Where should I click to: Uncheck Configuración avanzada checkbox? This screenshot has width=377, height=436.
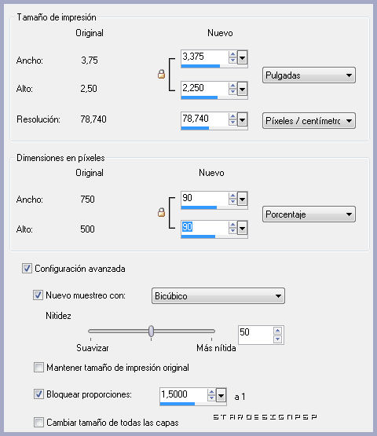click(27, 269)
